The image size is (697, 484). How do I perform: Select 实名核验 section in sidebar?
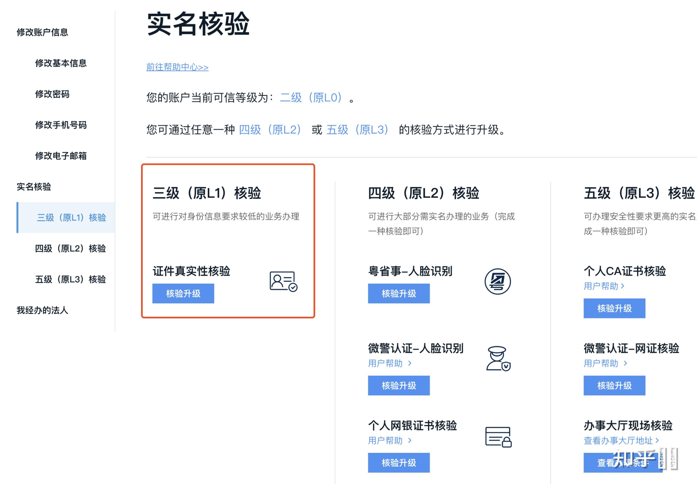tap(34, 187)
